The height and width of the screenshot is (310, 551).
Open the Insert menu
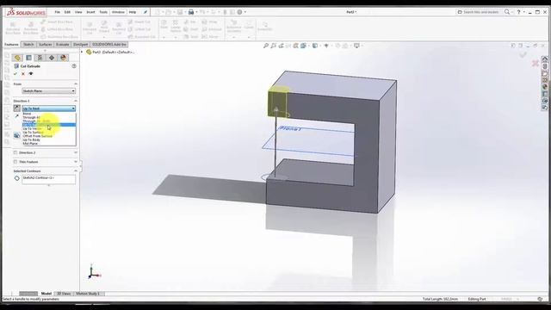[x=90, y=12]
